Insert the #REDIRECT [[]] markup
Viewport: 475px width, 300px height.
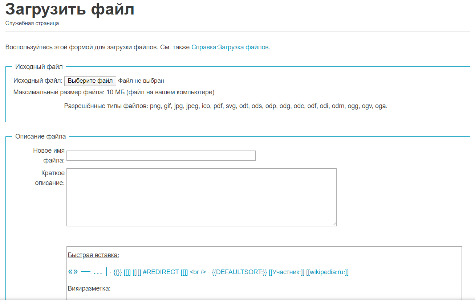coord(166,272)
